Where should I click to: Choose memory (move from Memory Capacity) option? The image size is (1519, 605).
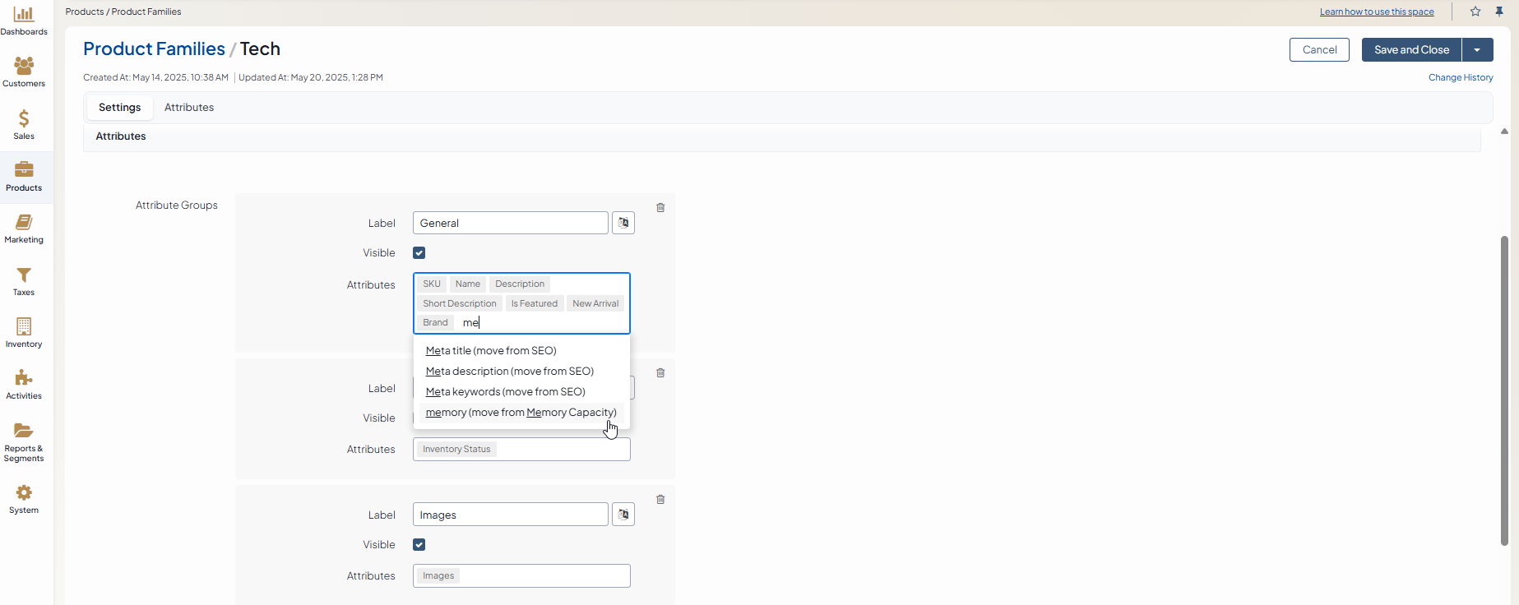tap(521, 413)
